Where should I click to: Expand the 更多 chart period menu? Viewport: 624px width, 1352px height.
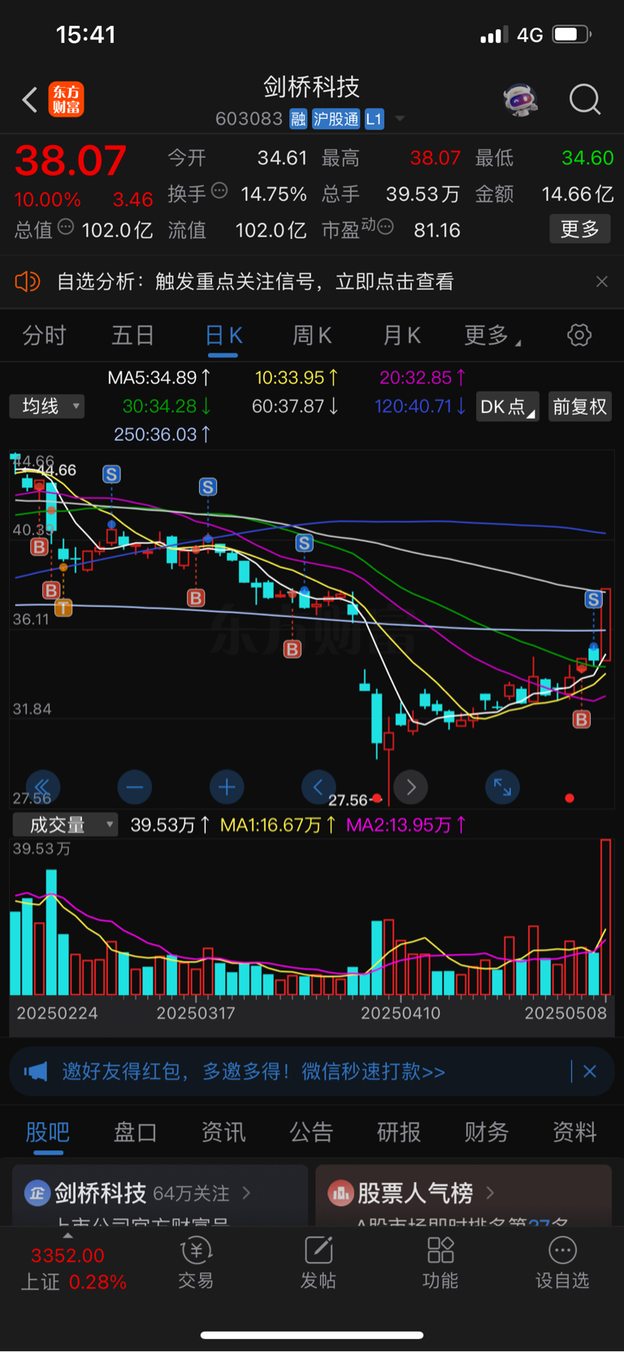[492, 335]
